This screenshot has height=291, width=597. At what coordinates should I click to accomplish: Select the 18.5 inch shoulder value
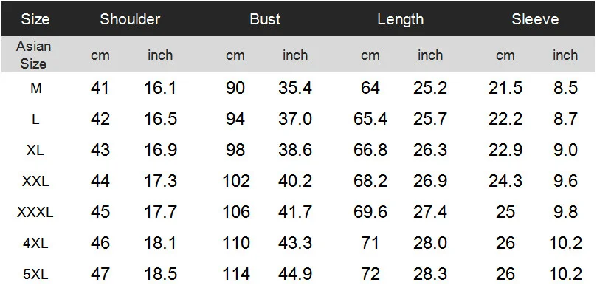pyautogui.click(x=160, y=274)
